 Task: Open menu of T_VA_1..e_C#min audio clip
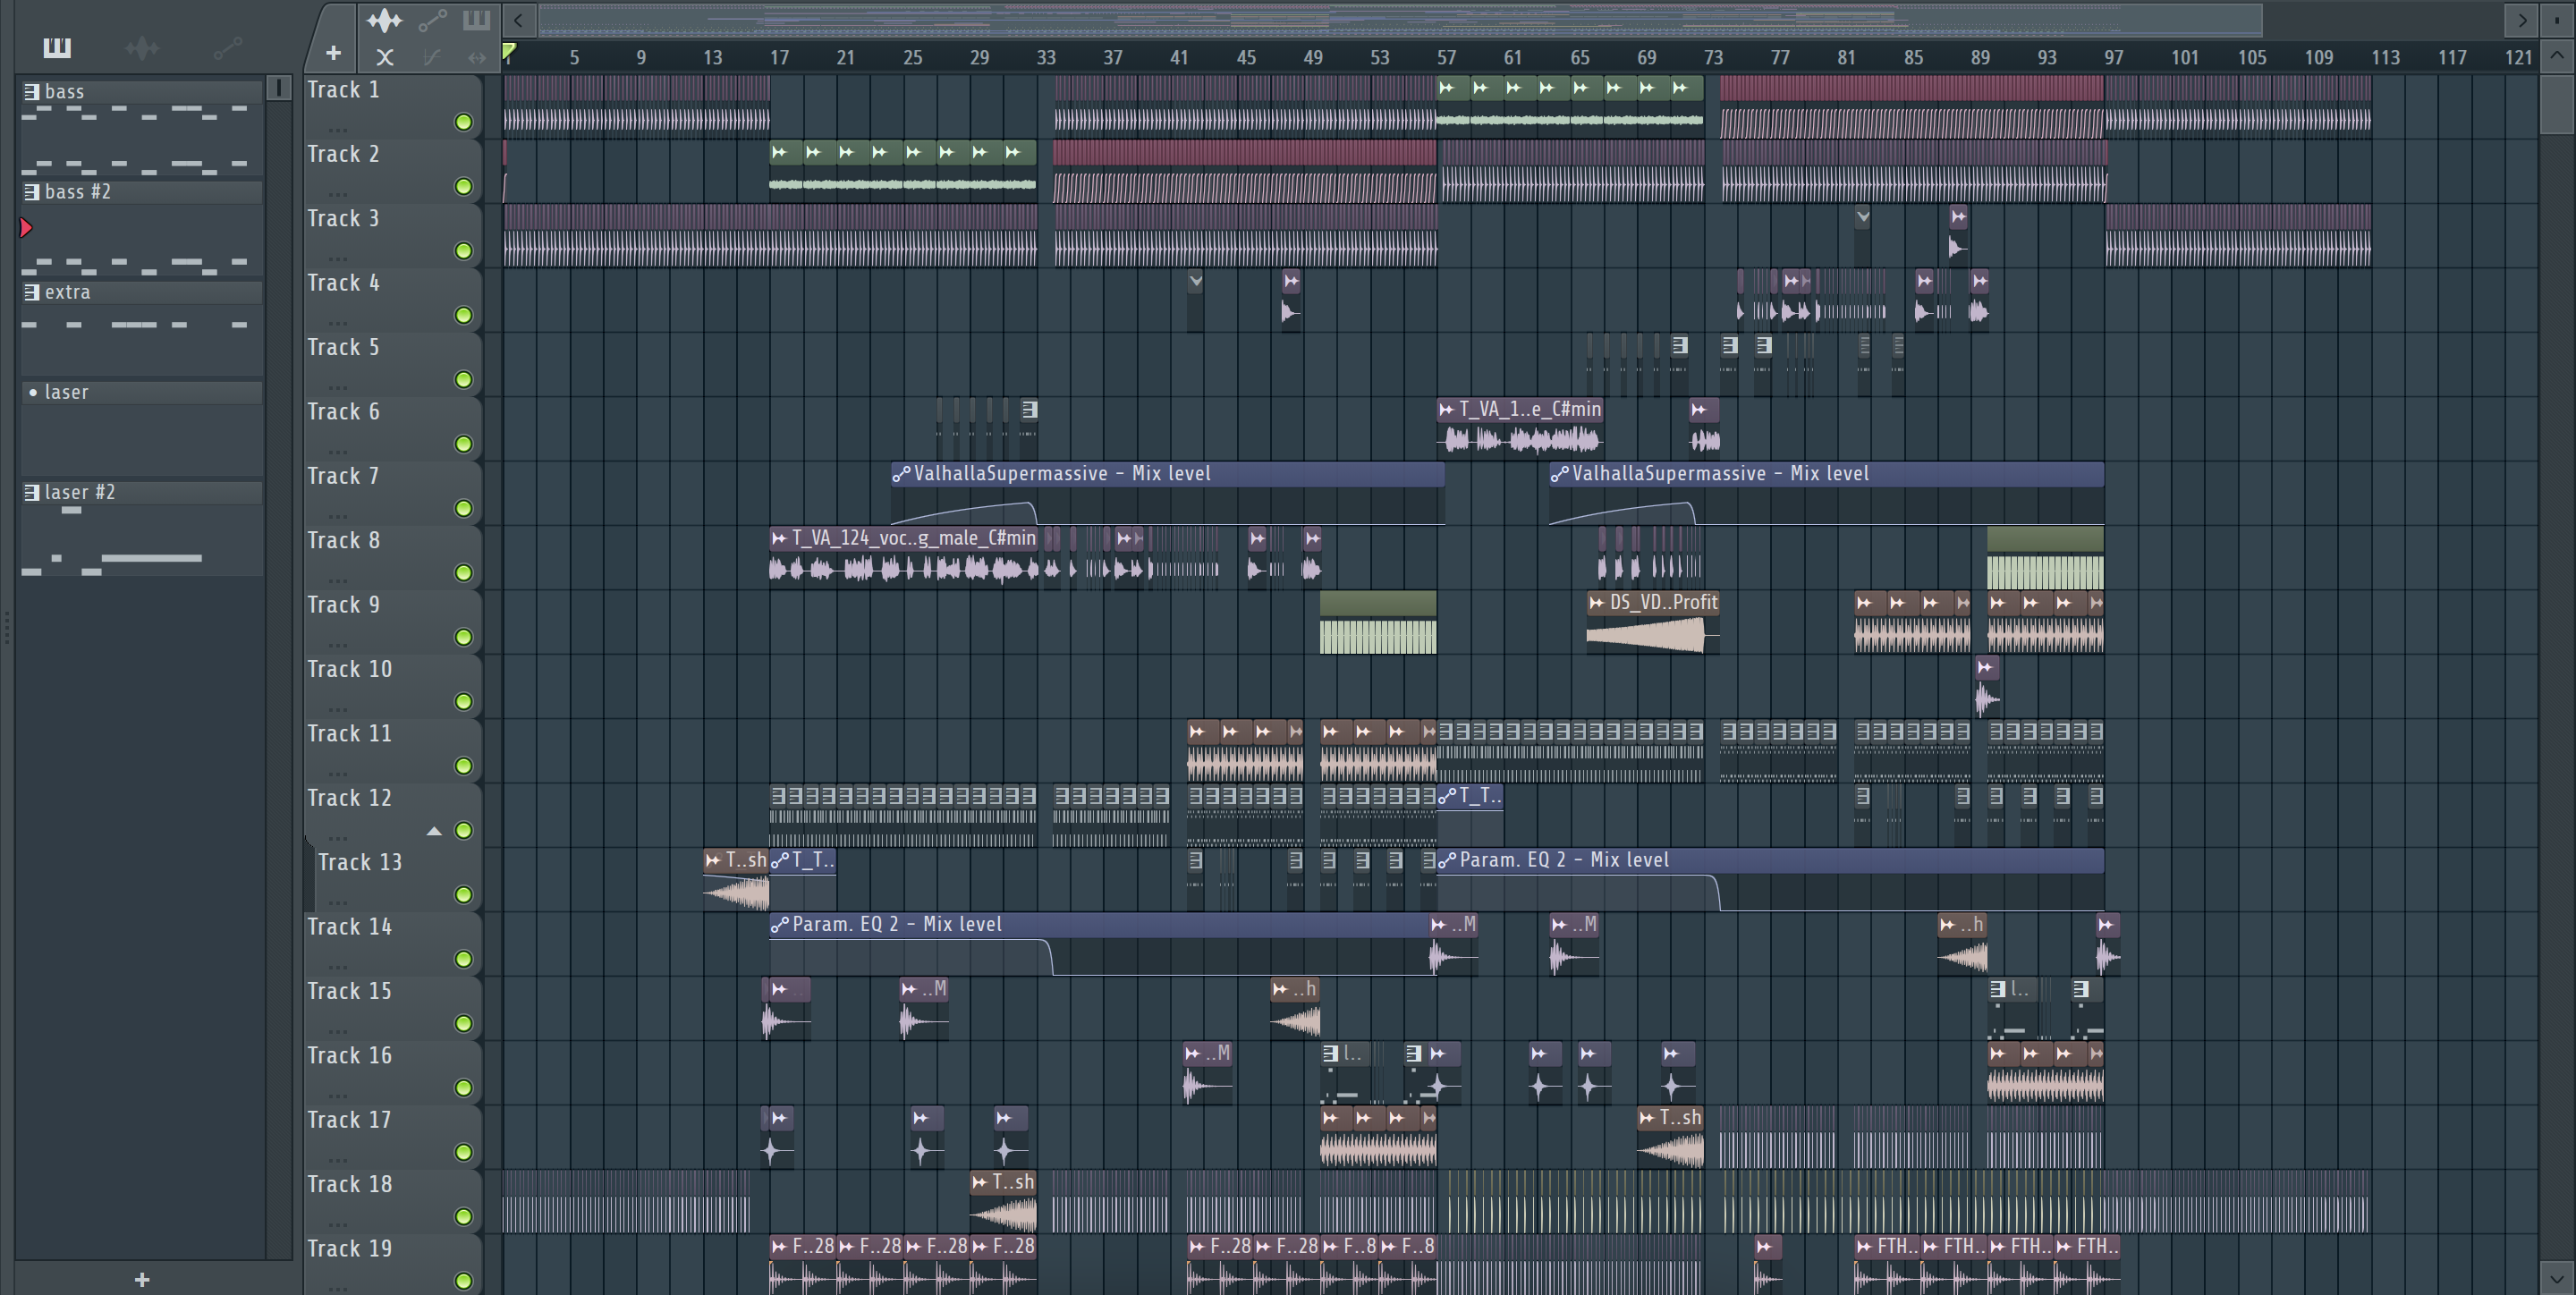pos(1446,409)
